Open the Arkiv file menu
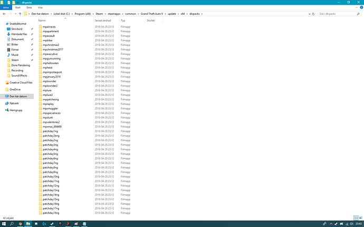The height and width of the screenshot is (227, 364). 6,7
